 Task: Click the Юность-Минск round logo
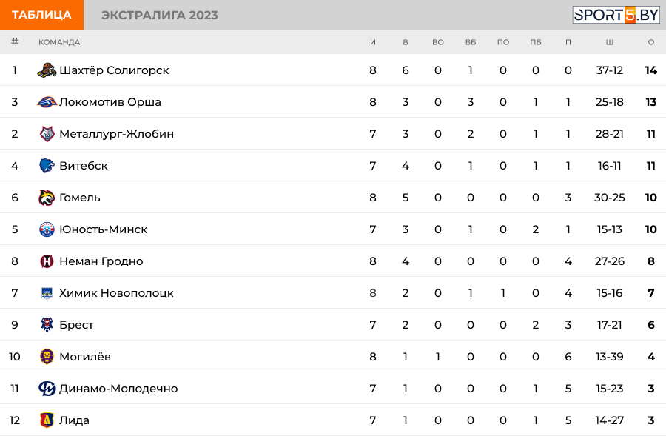tap(47, 229)
